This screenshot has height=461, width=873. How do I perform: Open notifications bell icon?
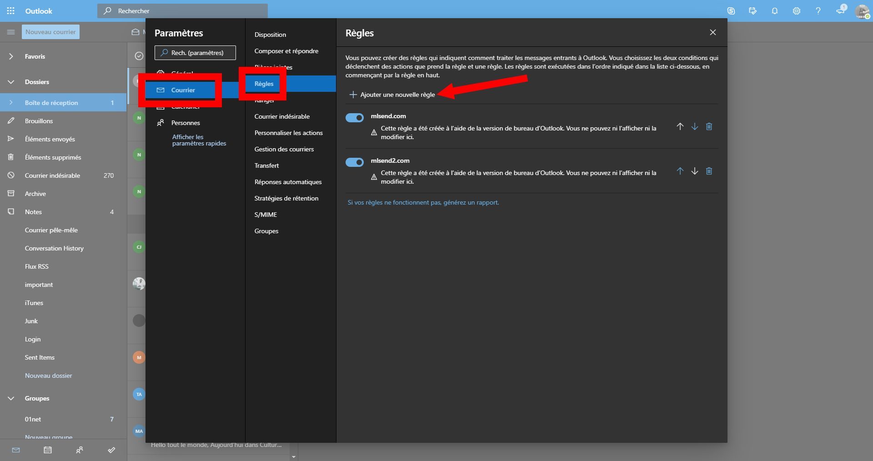click(x=775, y=11)
